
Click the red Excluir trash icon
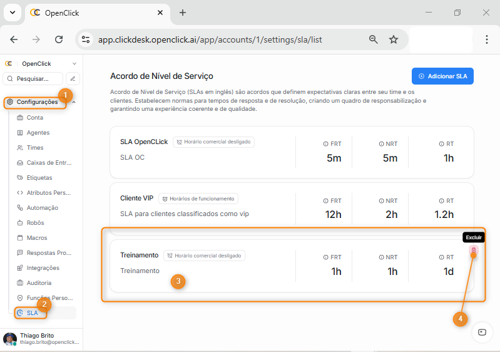click(x=474, y=251)
